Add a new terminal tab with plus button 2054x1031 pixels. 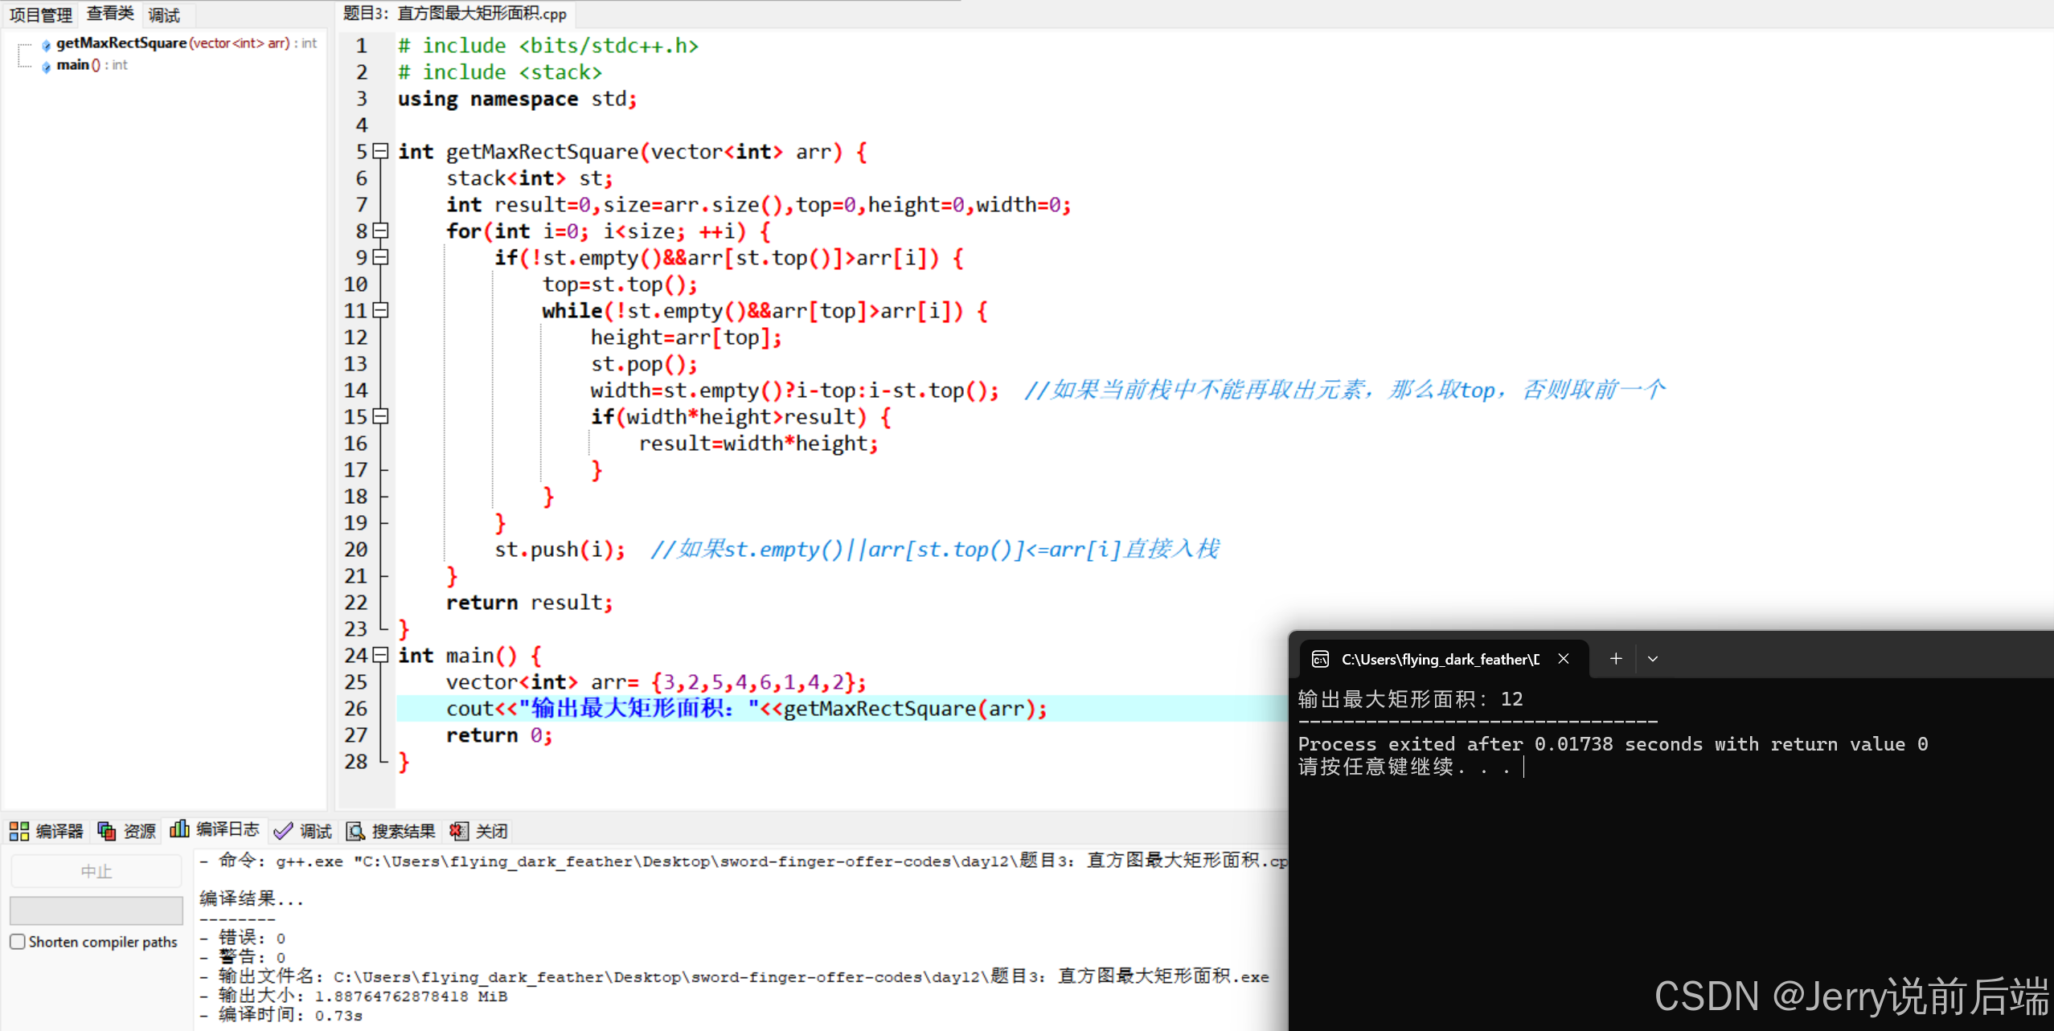(x=1616, y=659)
